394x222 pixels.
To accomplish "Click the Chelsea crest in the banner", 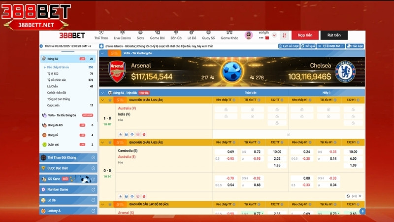I will tap(345, 72).
